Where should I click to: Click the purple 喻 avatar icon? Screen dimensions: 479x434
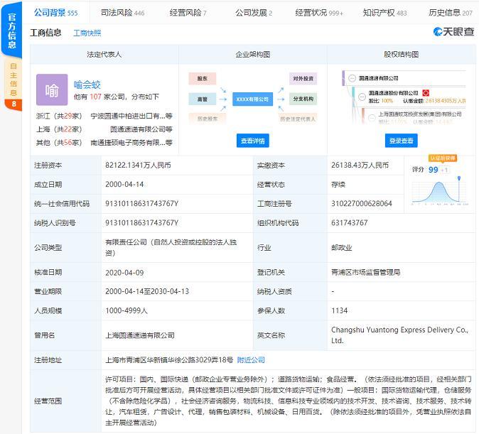tap(52, 89)
